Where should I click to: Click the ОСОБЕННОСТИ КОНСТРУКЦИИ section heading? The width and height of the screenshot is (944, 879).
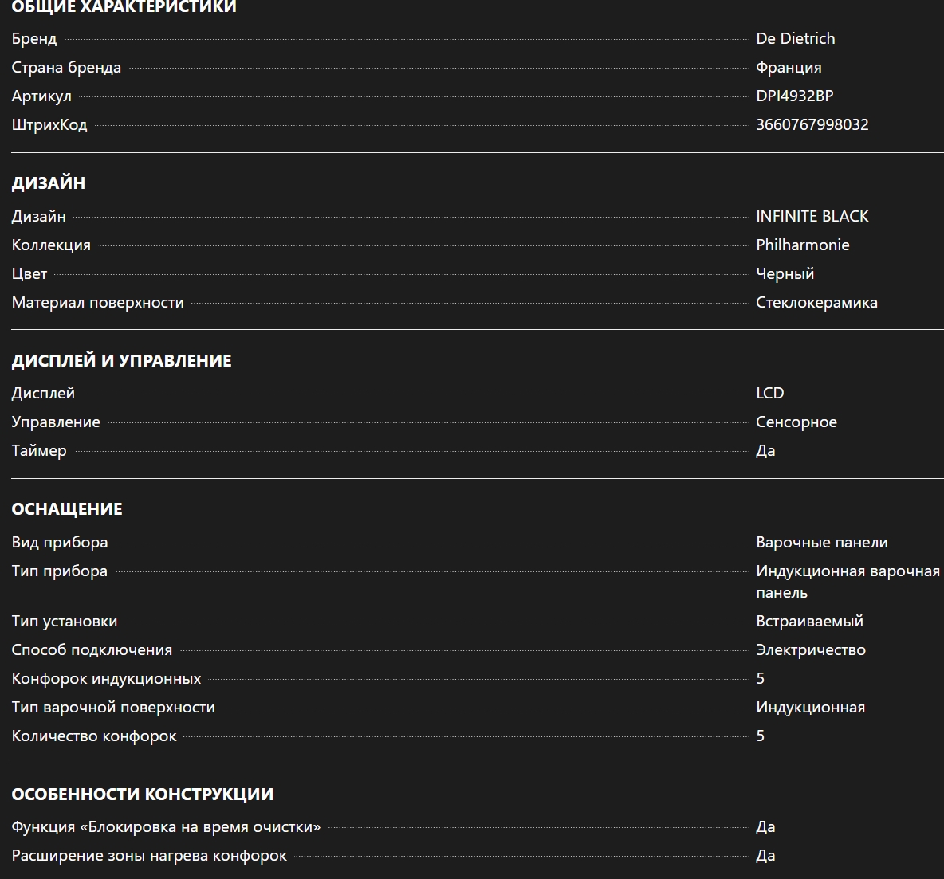pos(143,794)
